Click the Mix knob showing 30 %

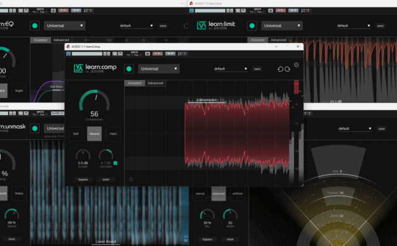coord(207,215)
